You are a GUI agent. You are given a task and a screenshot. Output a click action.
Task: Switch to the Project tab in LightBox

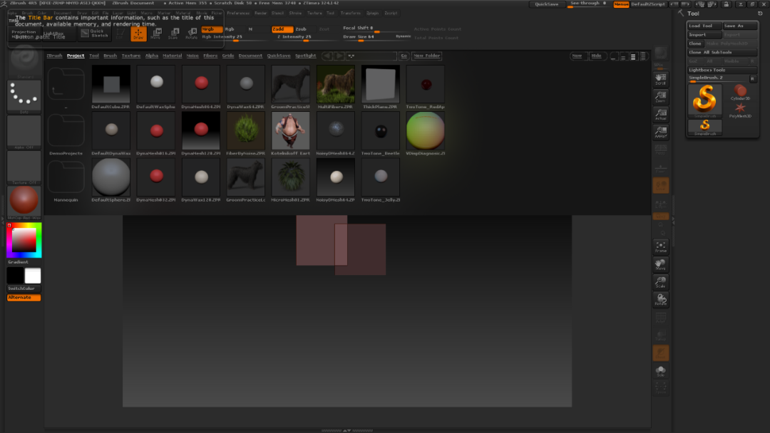[76, 56]
